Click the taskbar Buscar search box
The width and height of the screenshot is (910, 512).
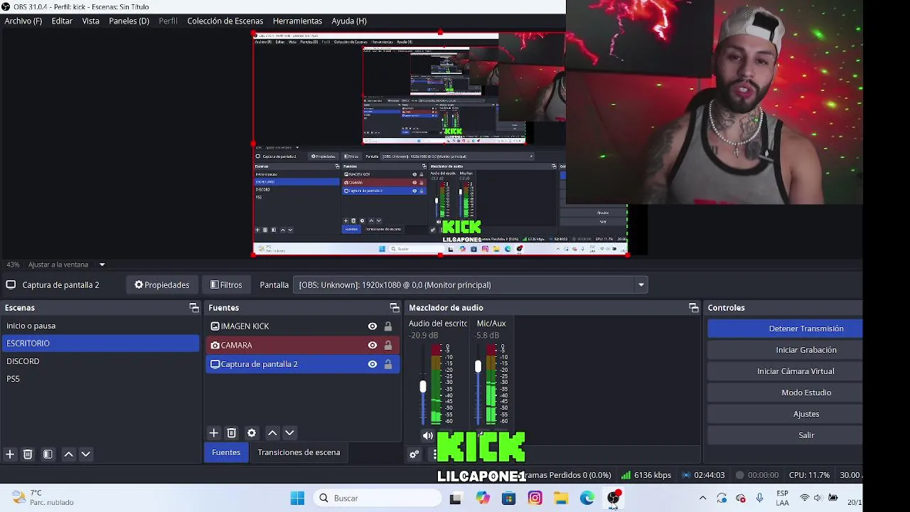tap(377, 498)
